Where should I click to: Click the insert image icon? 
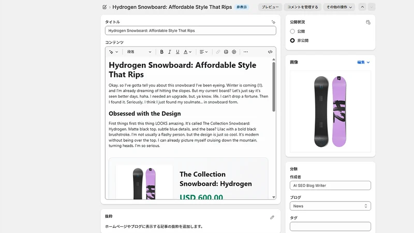[226, 52]
